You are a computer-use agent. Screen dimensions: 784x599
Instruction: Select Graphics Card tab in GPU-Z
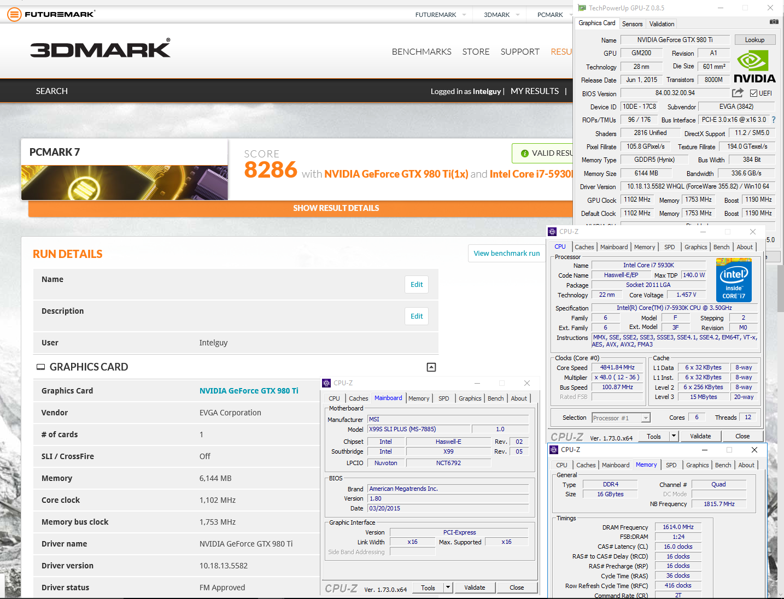click(596, 23)
